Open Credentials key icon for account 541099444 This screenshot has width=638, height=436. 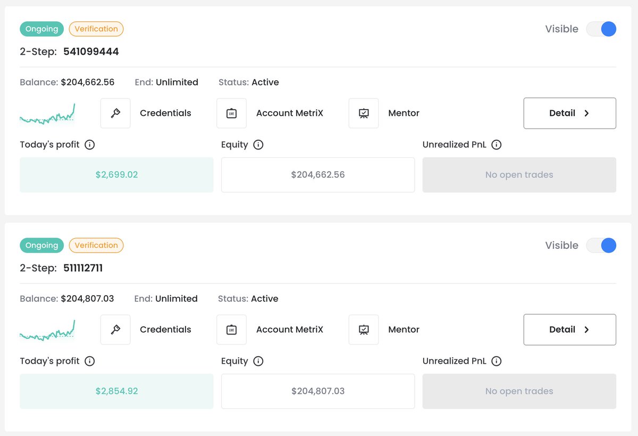coord(115,113)
